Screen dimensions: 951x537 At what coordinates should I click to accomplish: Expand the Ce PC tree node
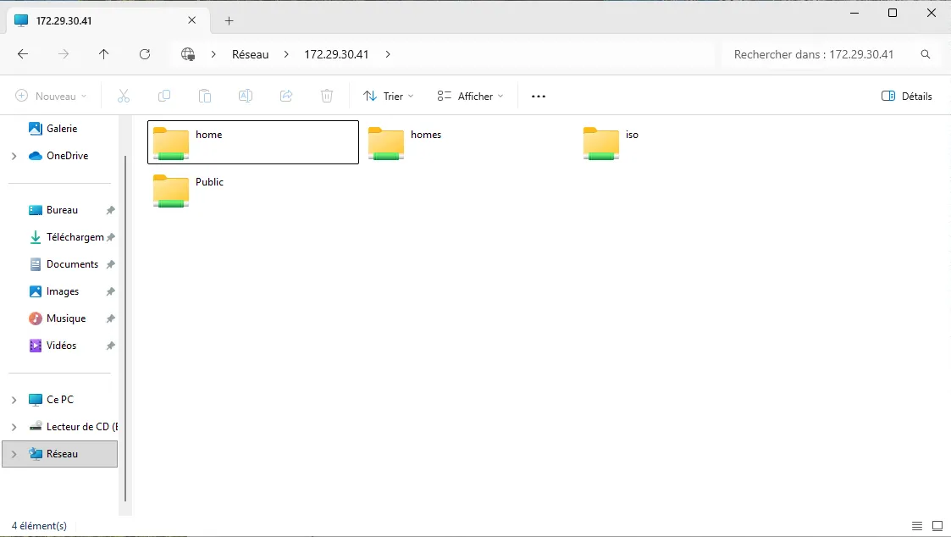[x=14, y=400]
